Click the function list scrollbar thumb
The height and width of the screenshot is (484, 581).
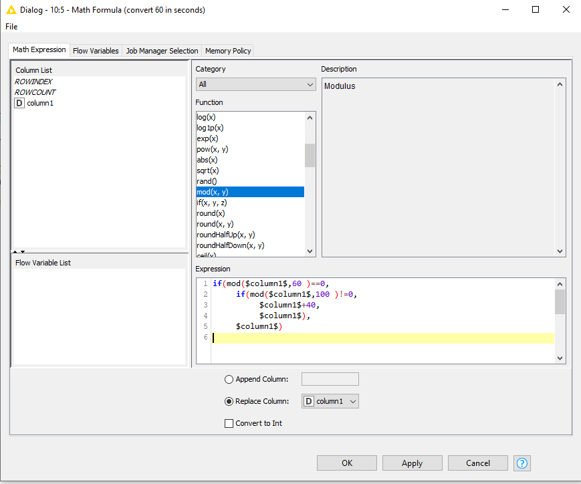310,155
